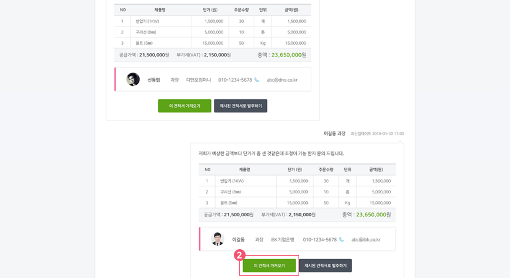Click 단가 (원) column header in lower table
Screen dimensions: 510x278
click(x=295, y=170)
